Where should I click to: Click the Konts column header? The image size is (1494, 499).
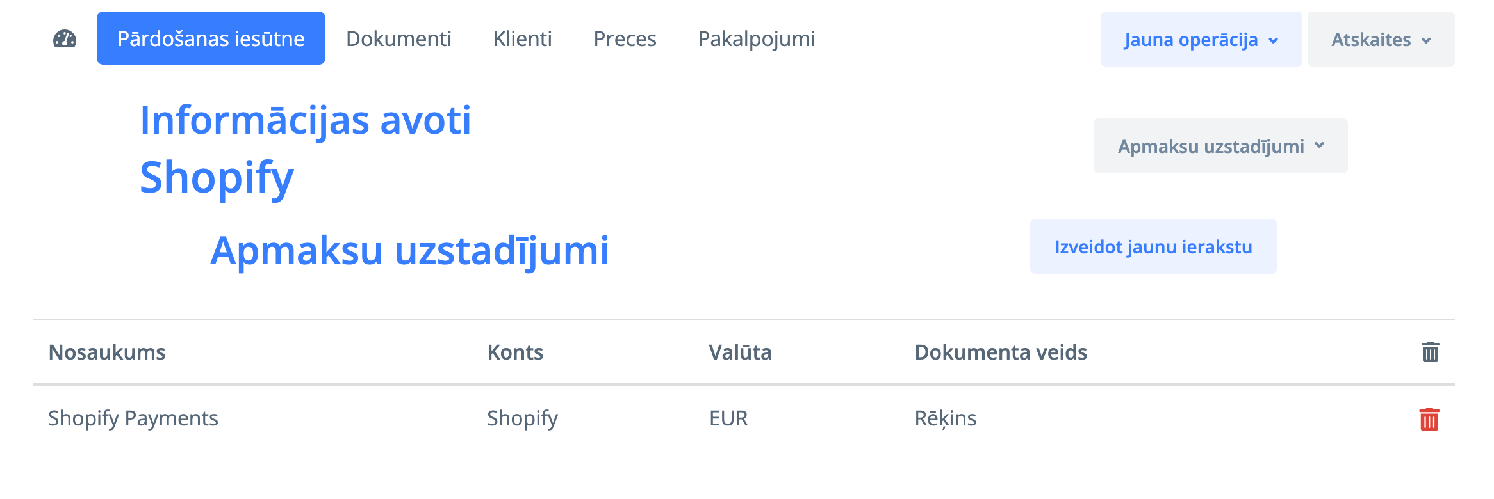(515, 352)
